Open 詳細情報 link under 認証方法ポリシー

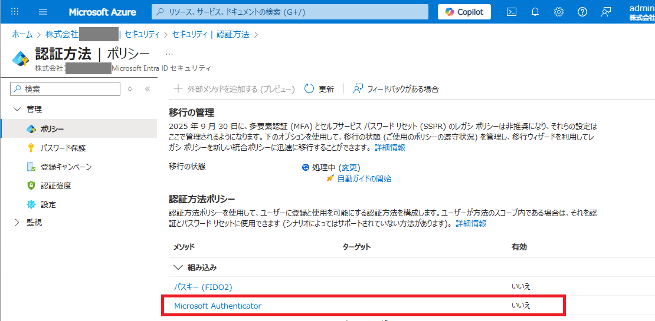471,223
